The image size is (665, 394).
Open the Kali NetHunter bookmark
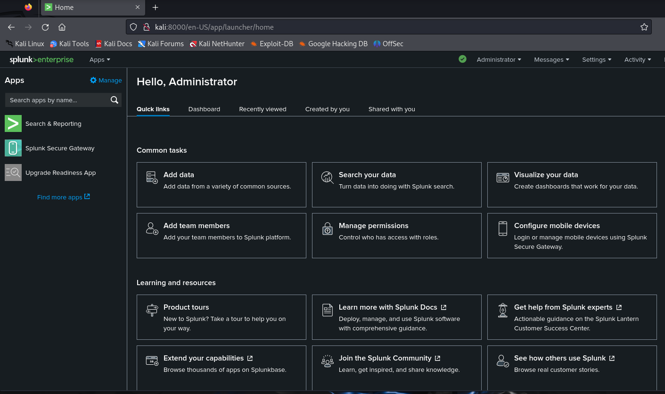[x=217, y=44]
